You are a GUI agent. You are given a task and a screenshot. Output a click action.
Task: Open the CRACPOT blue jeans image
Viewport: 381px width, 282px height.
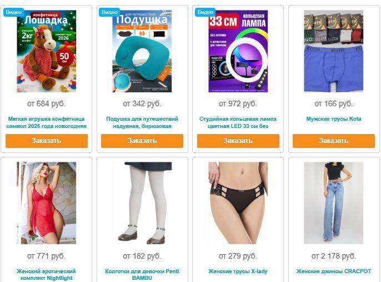tap(334, 203)
